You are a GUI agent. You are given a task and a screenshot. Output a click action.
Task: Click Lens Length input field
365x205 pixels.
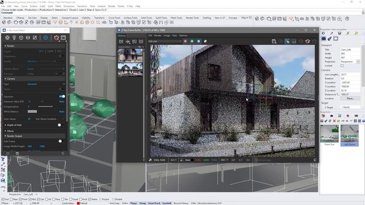[x=350, y=75]
